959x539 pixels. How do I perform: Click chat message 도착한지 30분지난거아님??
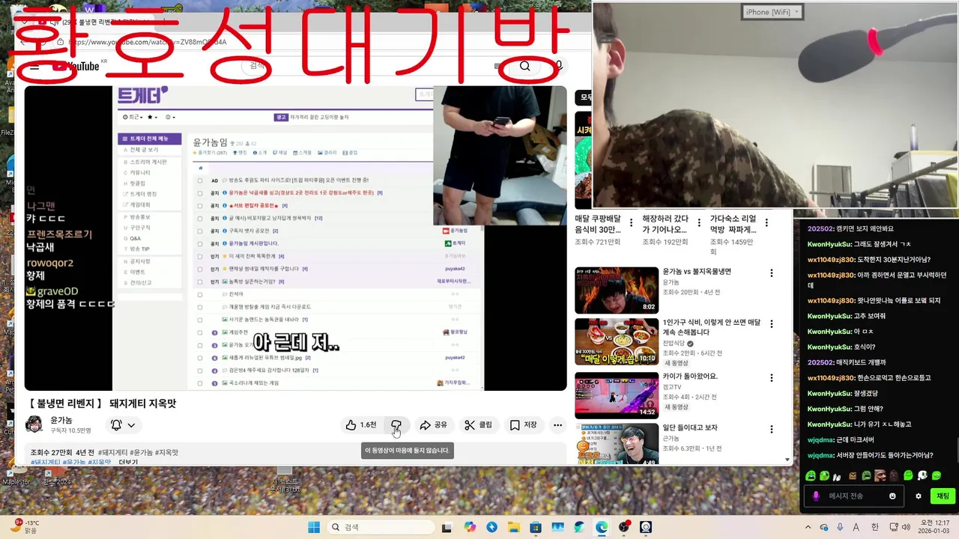pyautogui.click(x=869, y=260)
